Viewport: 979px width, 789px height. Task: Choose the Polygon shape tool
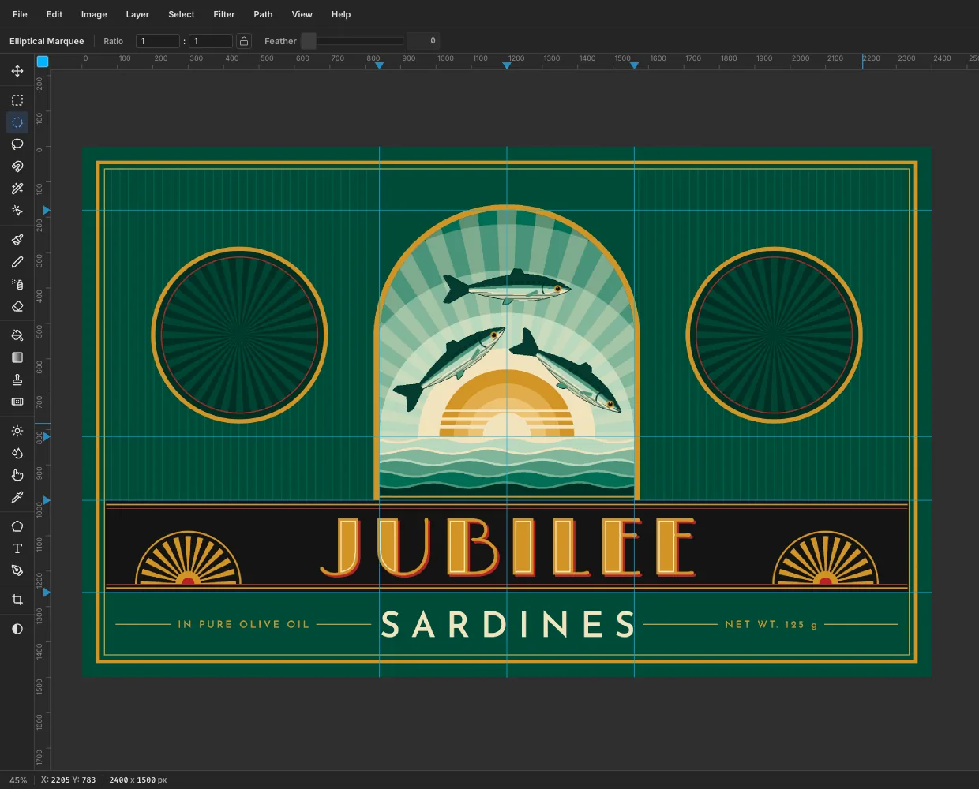click(x=17, y=526)
